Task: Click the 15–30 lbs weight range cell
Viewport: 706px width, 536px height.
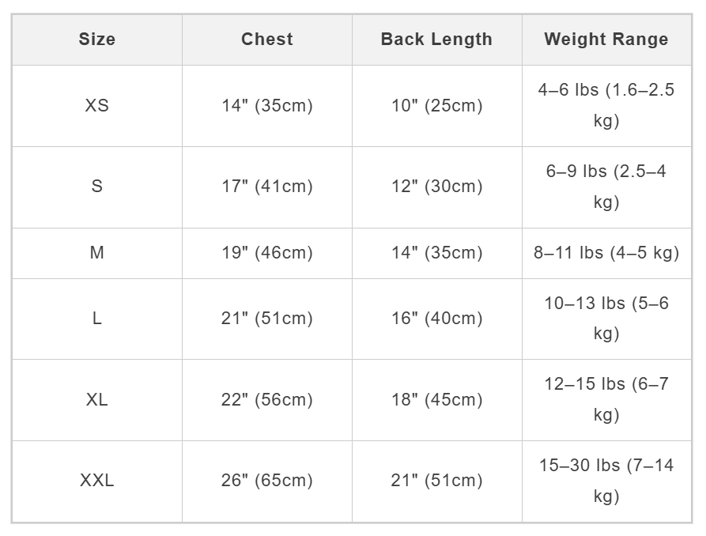Action: pos(606,481)
